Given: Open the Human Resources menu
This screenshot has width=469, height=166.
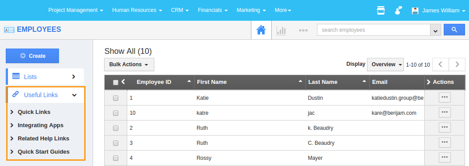Looking at the screenshot, I should [x=137, y=10].
